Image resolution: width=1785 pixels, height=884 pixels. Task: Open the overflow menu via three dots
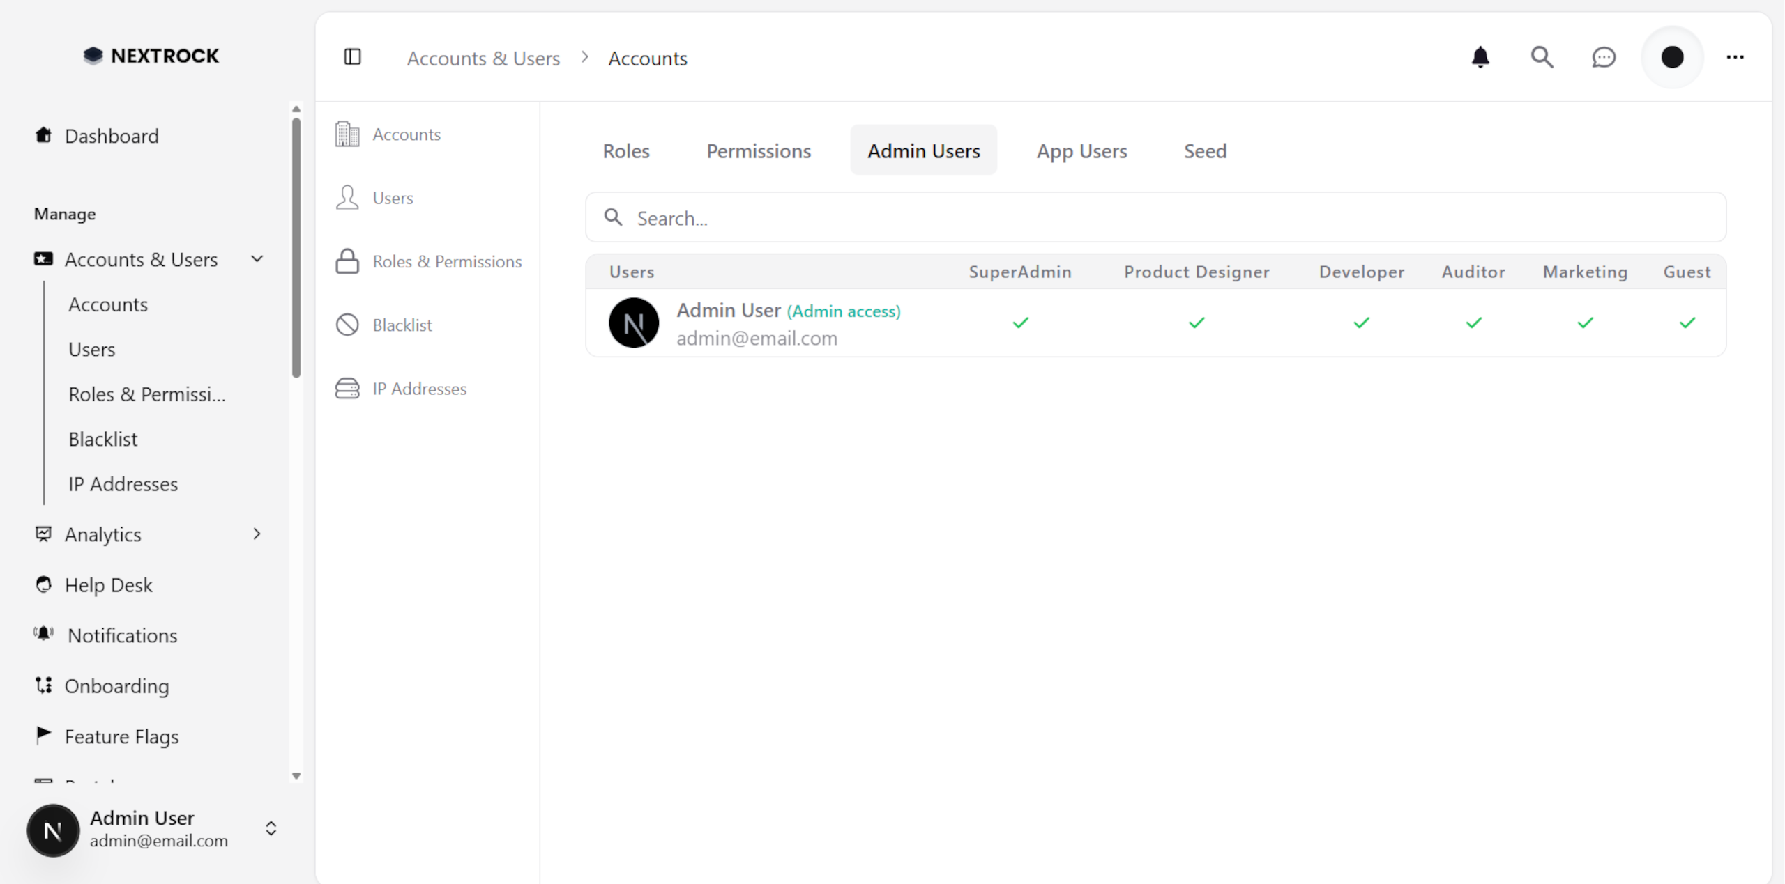tap(1735, 57)
